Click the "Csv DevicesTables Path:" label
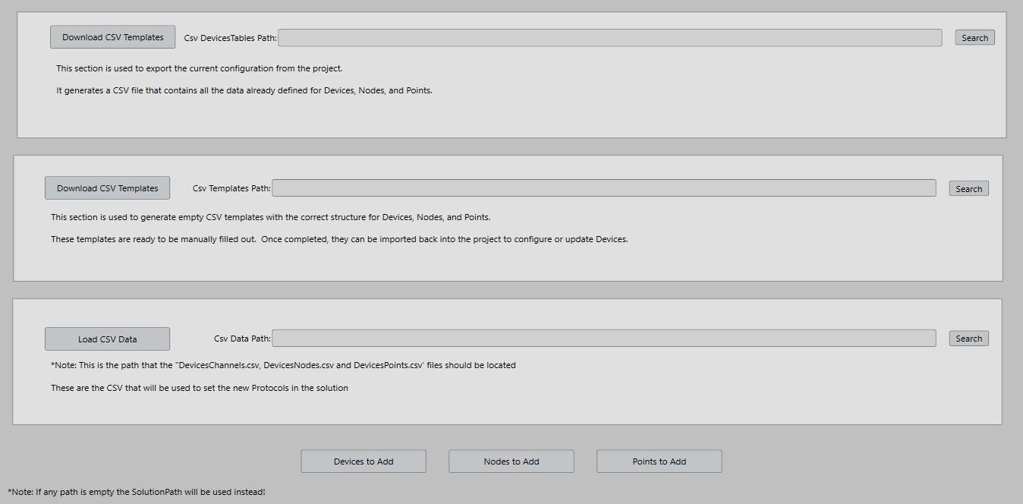 230,38
